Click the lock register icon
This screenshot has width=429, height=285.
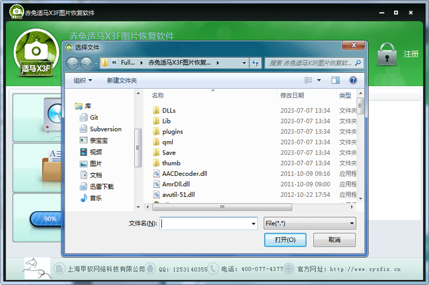[x=387, y=54]
